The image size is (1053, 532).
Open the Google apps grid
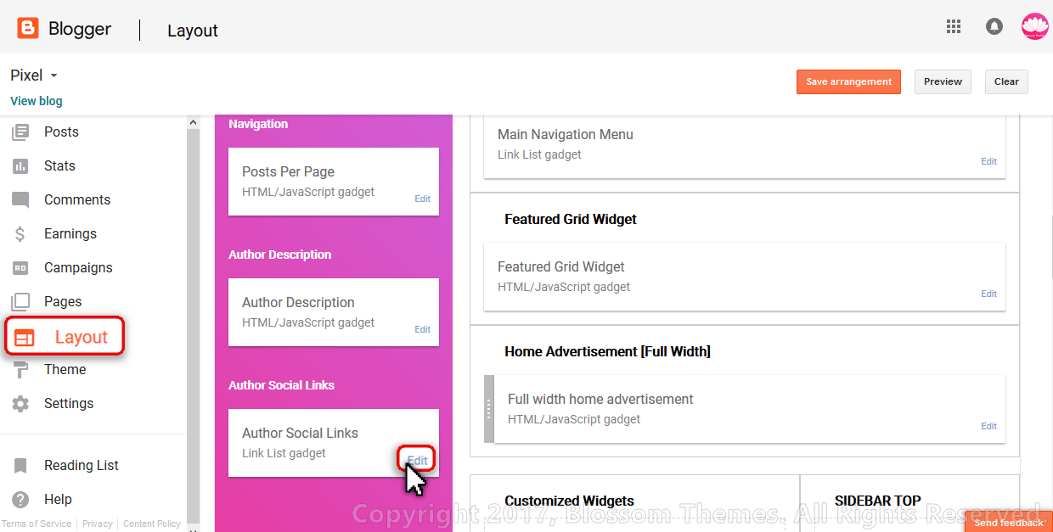(954, 26)
